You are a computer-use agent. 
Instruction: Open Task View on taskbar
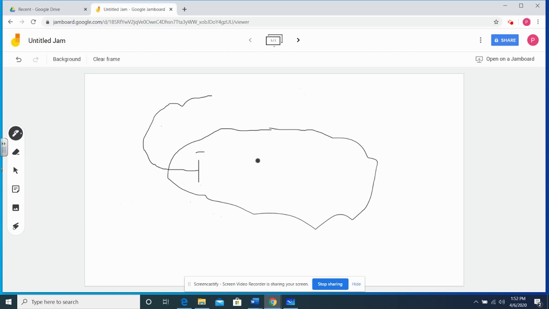click(166, 302)
